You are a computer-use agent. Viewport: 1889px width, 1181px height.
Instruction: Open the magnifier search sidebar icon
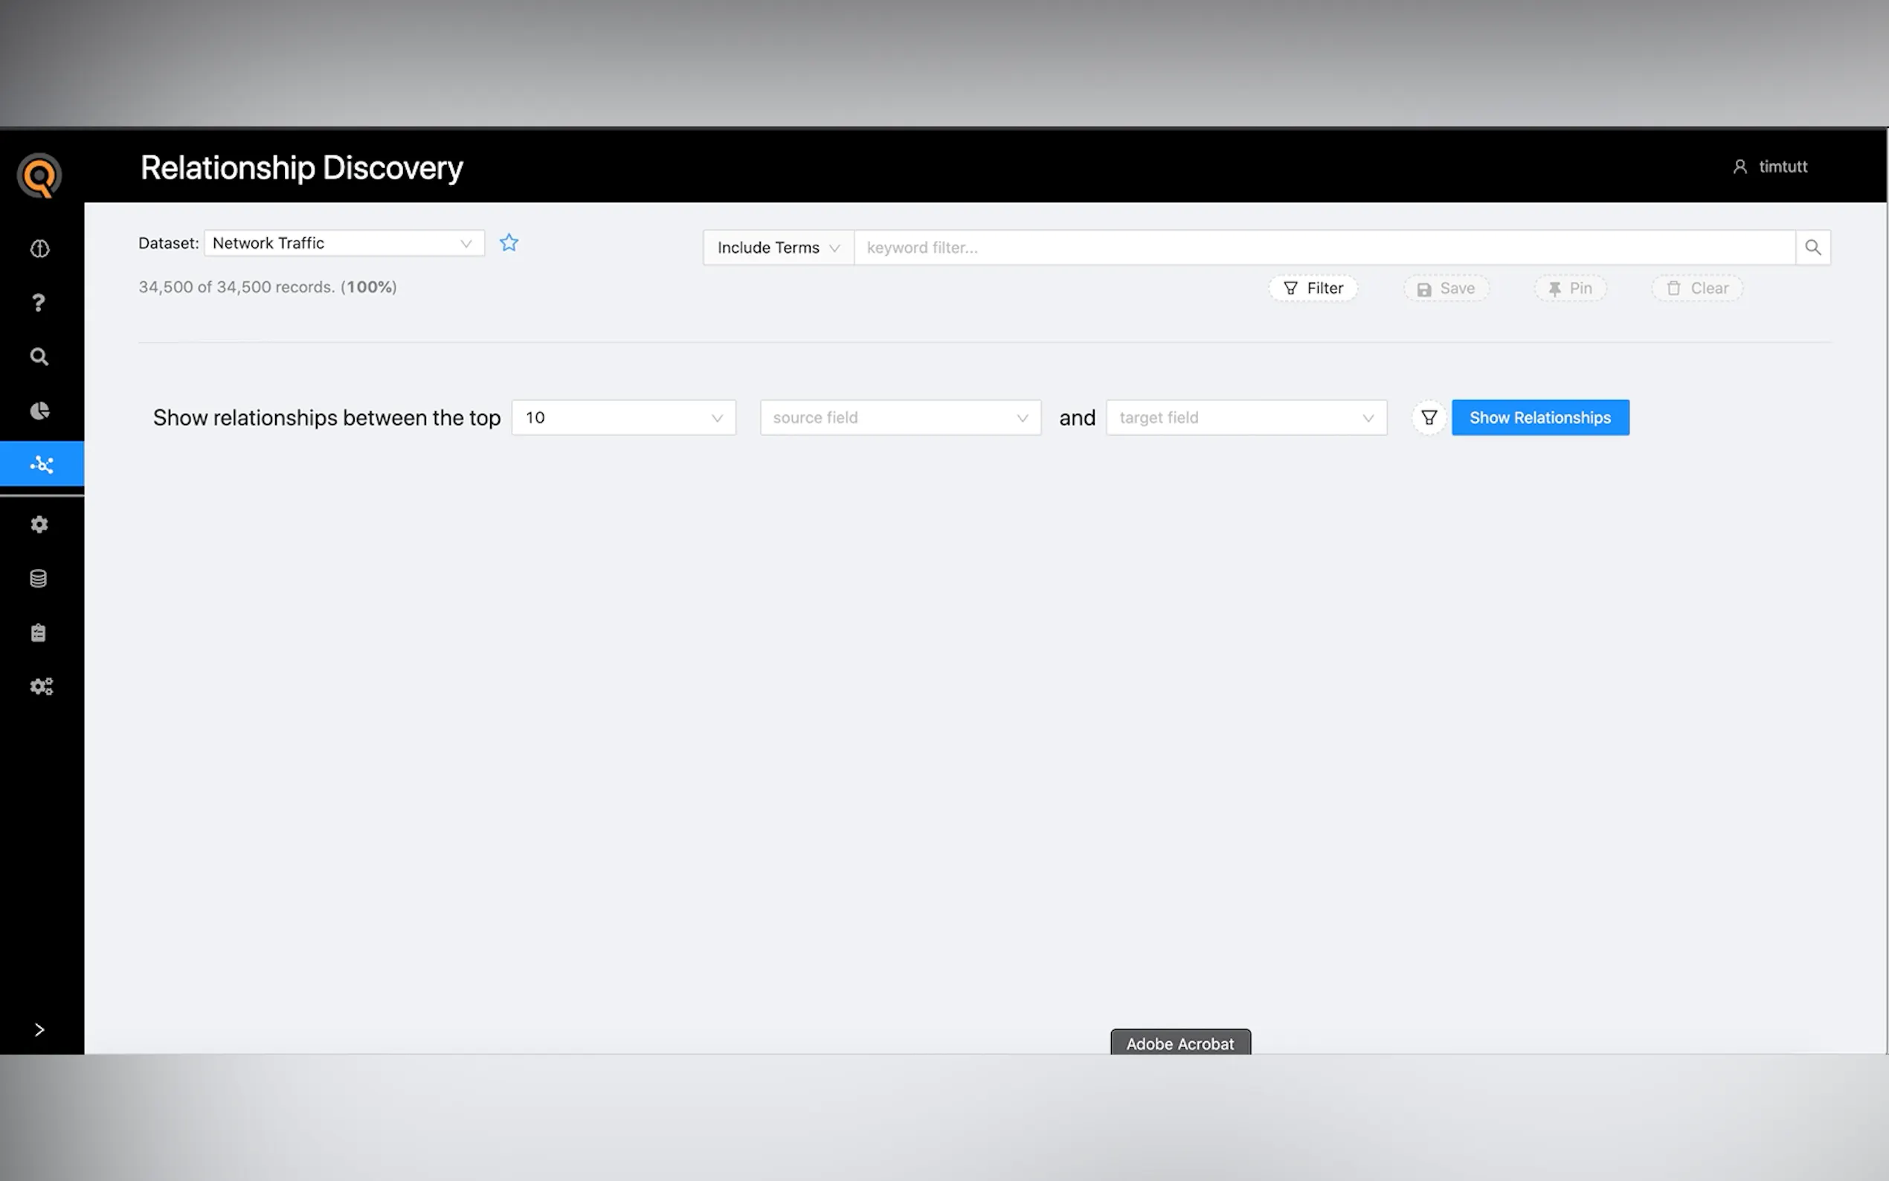coord(39,357)
